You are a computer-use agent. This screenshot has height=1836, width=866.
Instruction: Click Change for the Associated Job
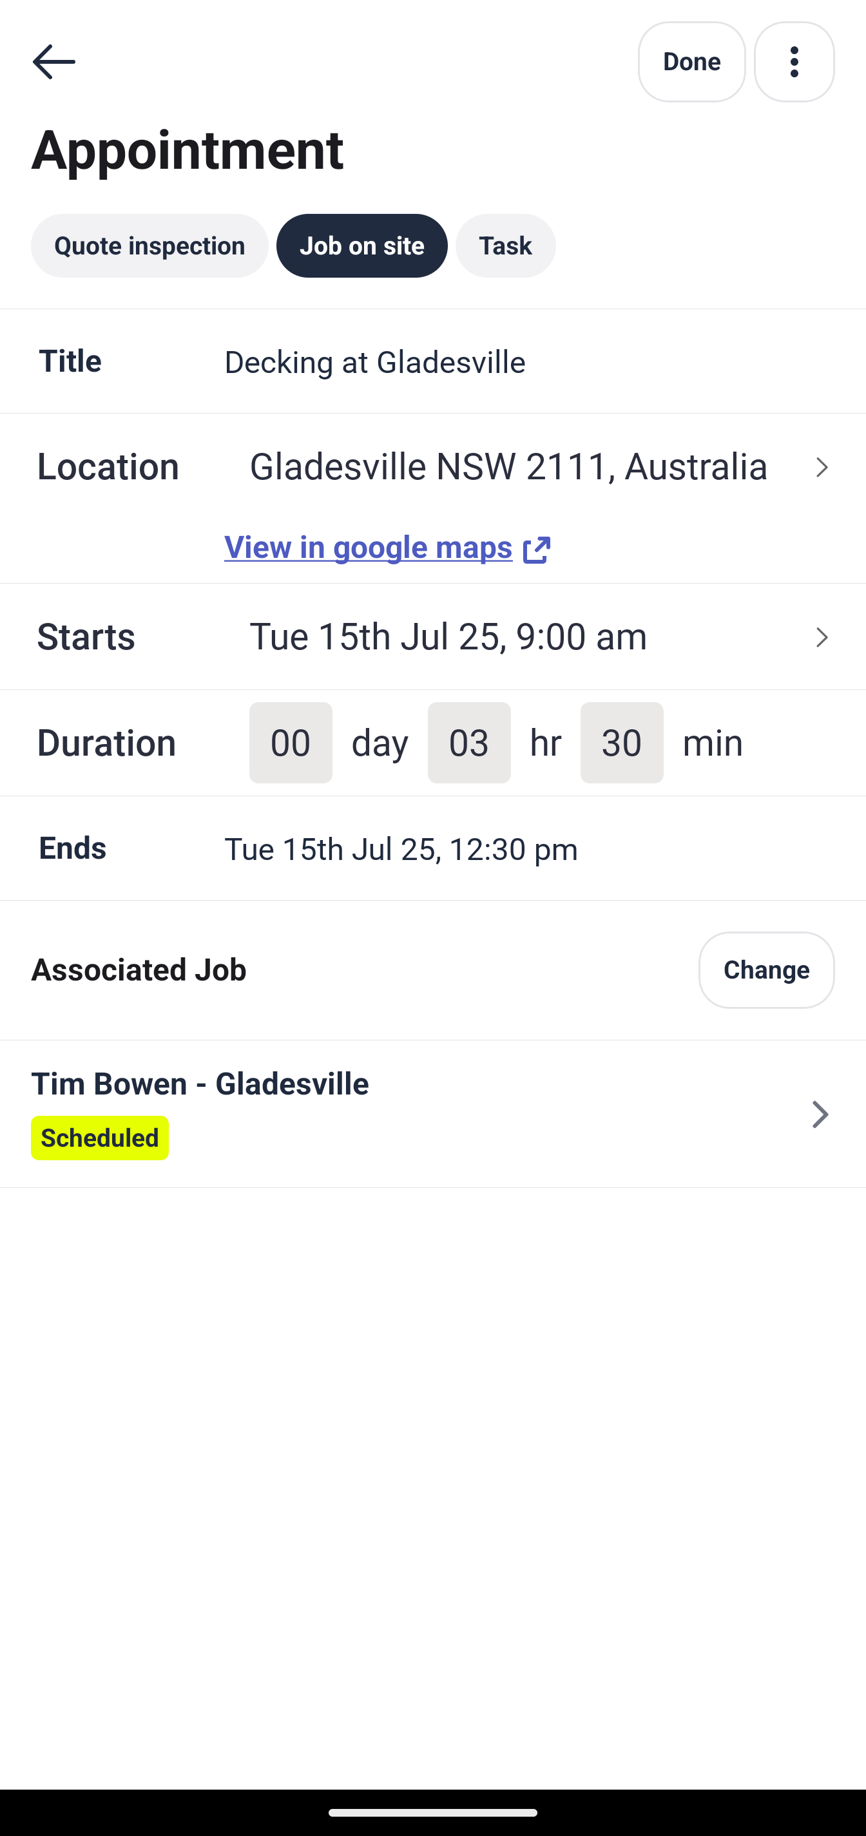pos(765,970)
